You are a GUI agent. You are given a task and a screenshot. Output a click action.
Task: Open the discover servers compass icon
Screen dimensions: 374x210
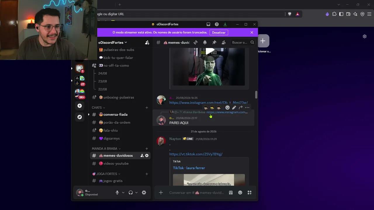79,117
